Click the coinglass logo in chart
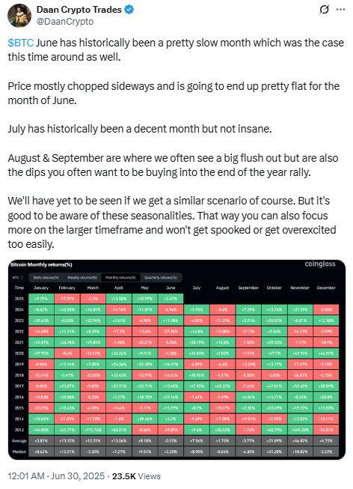353x489 pixels. click(320, 264)
